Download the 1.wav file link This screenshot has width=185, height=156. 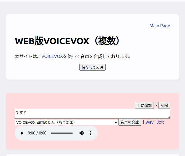[x=148, y=122]
